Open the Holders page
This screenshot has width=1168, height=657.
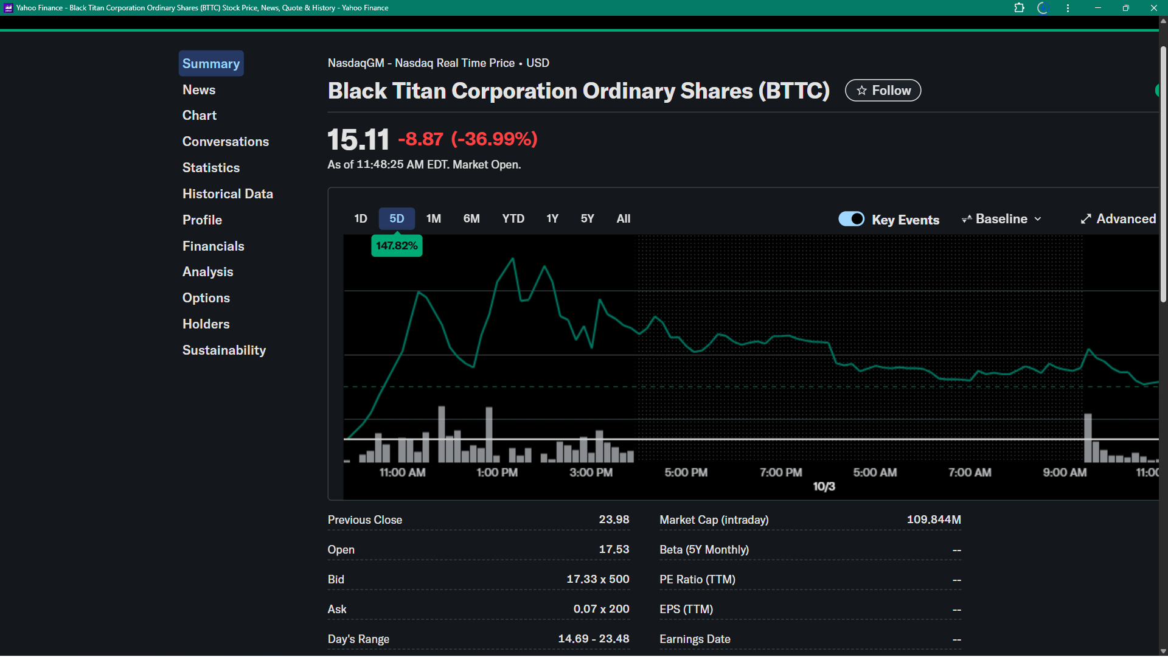tap(206, 324)
